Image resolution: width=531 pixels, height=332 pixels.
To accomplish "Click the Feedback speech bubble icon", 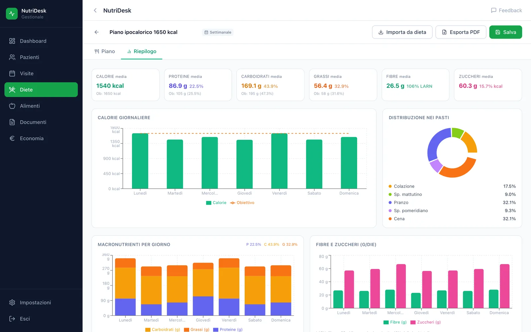I will click(494, 10).
